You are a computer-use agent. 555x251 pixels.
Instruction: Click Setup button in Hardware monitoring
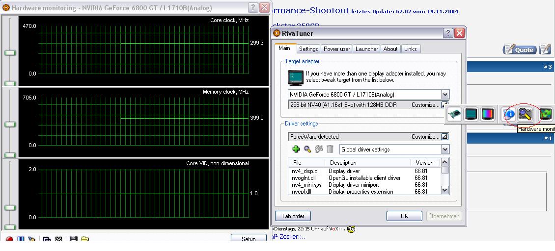[x=249, y=238]
